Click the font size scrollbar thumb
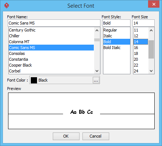 151,49
